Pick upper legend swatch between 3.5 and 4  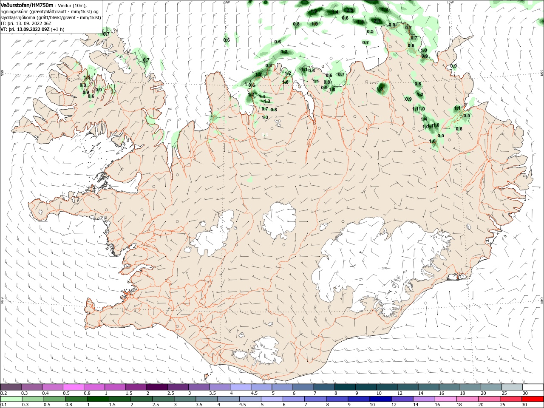pyautogui.click(x=220, y=387)
